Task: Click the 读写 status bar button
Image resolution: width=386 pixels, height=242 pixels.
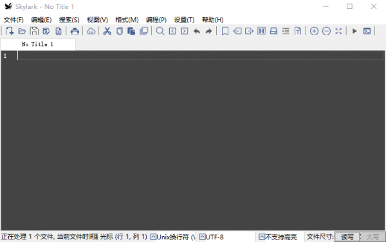Action: click(347, 237)
